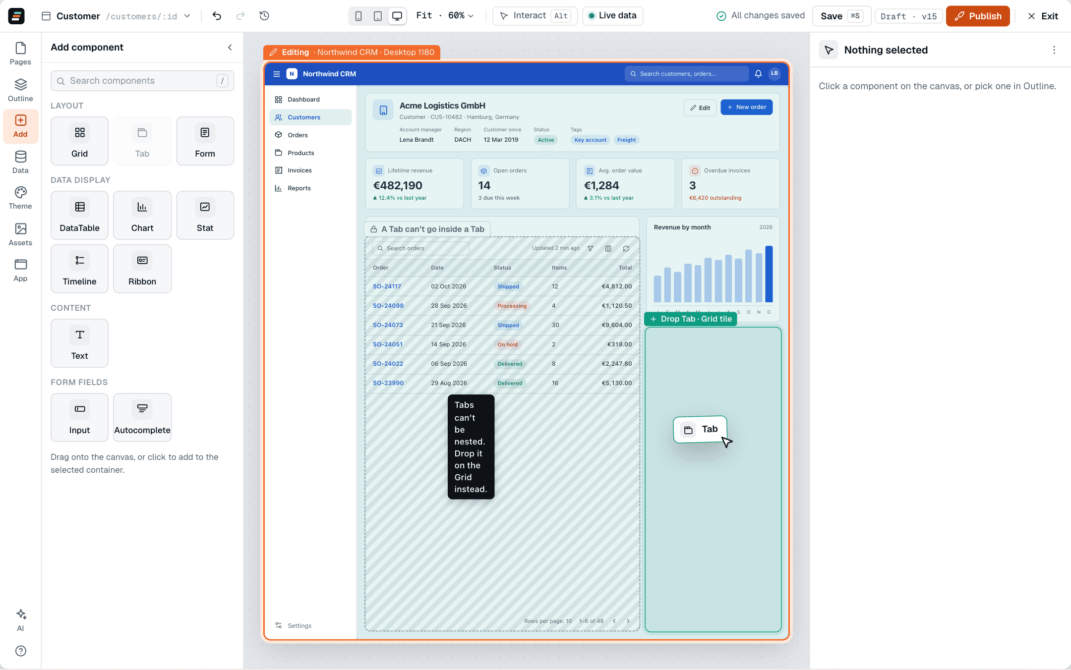Collapse the Add component panel
The height and width of the screenshot is (670, 1071).
click(x=230, y=48)
